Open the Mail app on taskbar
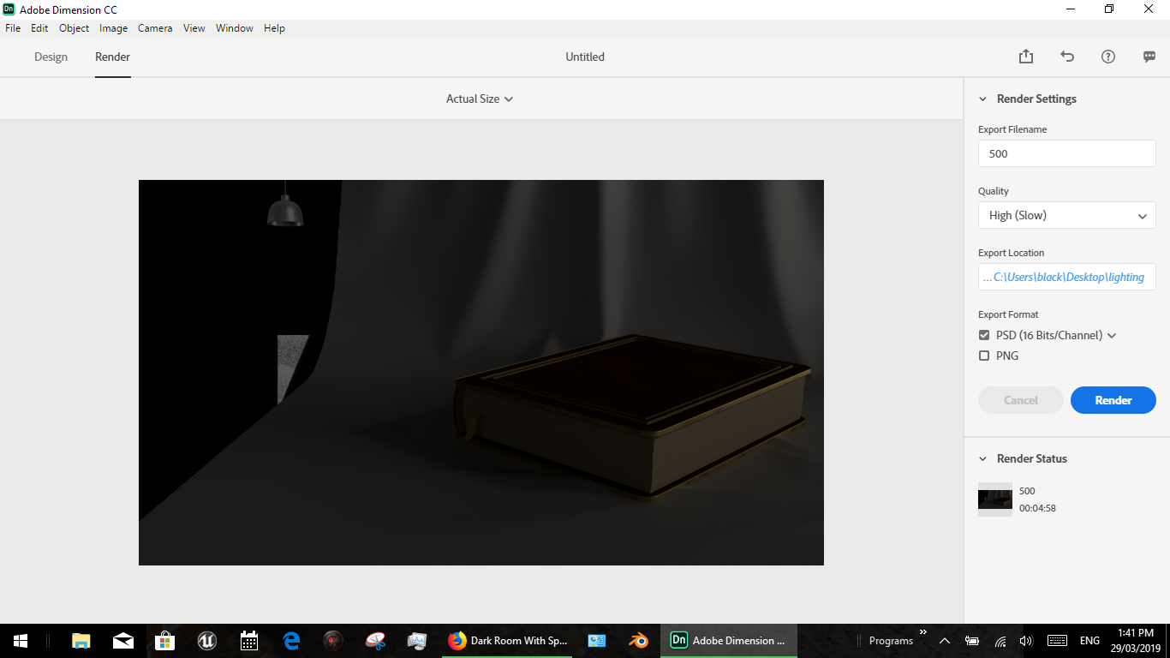 (x=122, y=640)
